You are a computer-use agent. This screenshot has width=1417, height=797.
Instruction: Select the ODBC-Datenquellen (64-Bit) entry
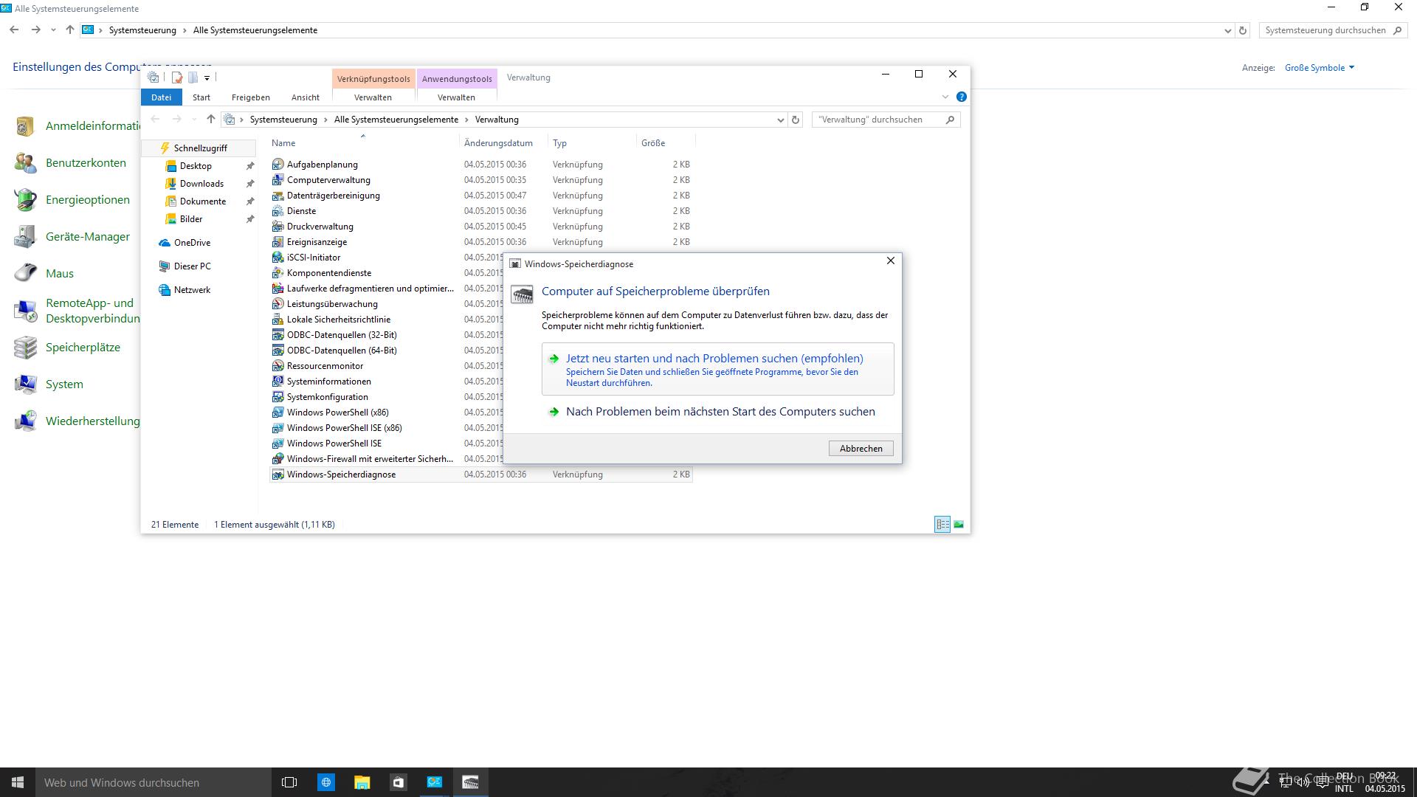[x=342, y=351]
